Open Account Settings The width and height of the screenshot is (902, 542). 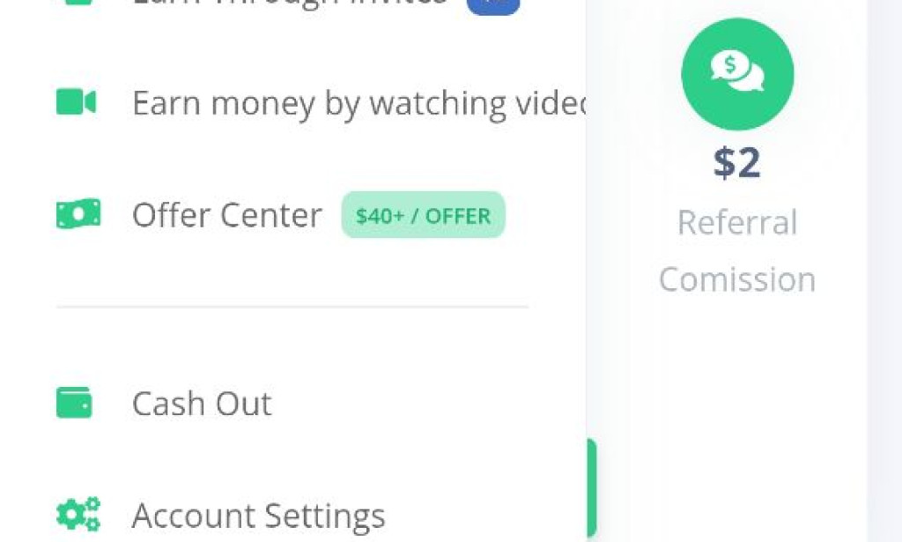pyautogui.click(x=257, y=515)
